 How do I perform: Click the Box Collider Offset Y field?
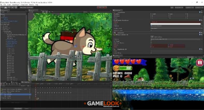coord(177,45)
